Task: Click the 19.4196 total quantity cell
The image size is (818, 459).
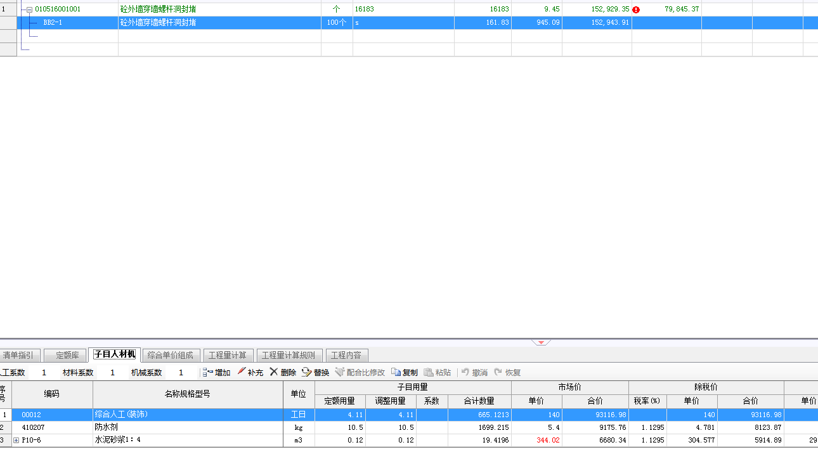Action: 479,440
